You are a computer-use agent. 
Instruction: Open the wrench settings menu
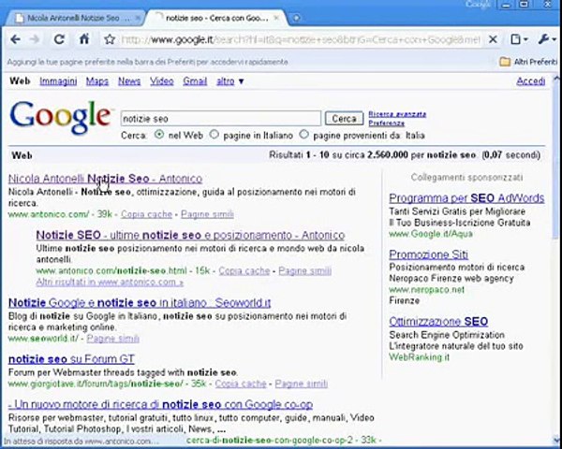pos(547,39)
